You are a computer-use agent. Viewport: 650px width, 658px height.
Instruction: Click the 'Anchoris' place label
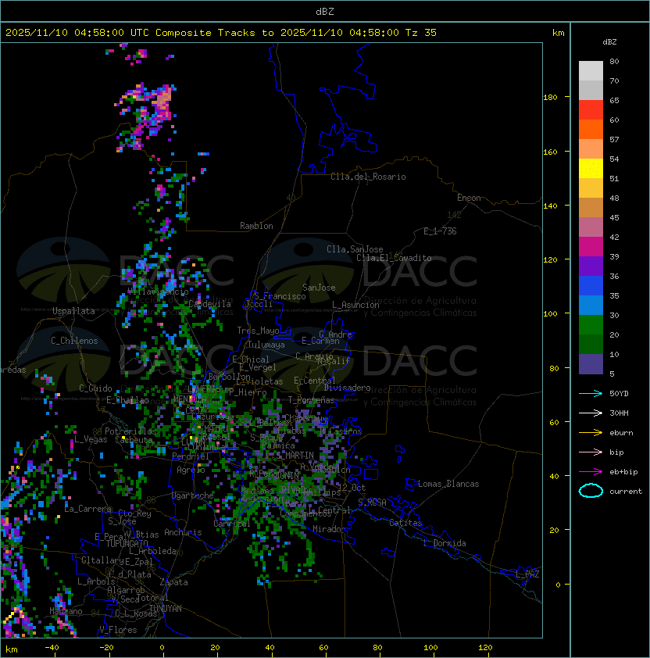[x=183, y=532]
